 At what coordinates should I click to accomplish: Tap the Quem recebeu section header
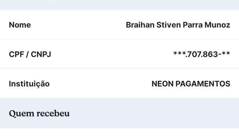tap(39, 114)
